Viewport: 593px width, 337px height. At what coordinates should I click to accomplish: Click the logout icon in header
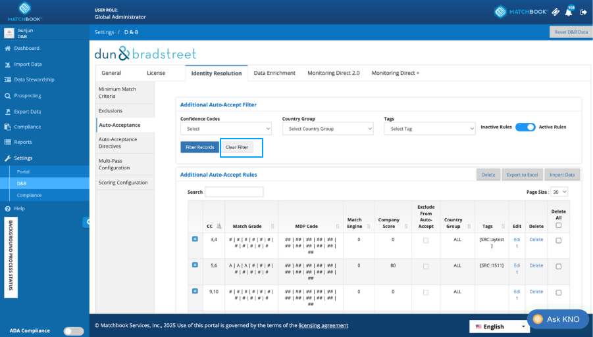(583, 12)
